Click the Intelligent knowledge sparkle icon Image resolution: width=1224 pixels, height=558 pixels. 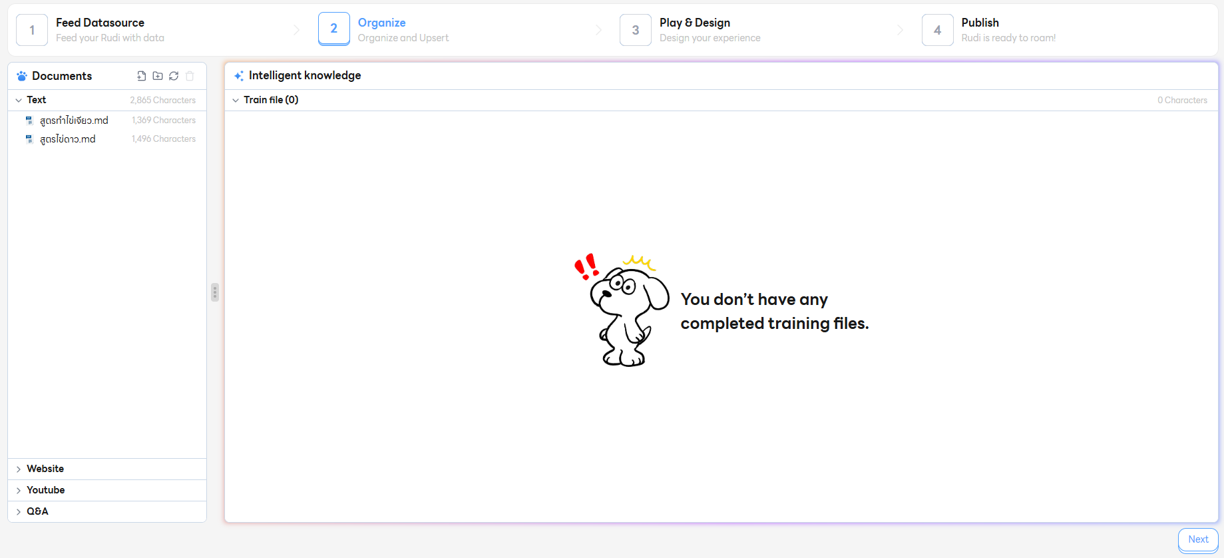[x=238, y=76]
